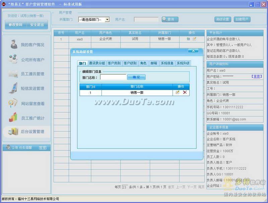
Task: Delete 销售一部 department with red X icon
Action: click(x=185, y=93)
